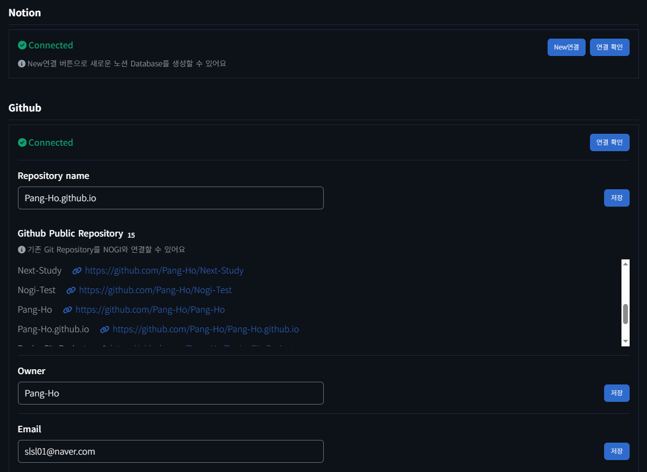Click 연결 확인 button in the Notion section
Screen dimensions: 647x472
point(610,47)
